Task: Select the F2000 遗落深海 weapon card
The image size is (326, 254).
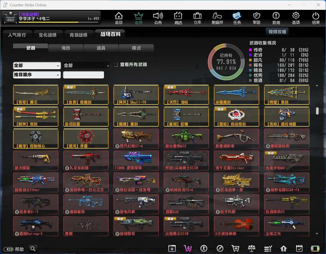Action: pos(136,161)
